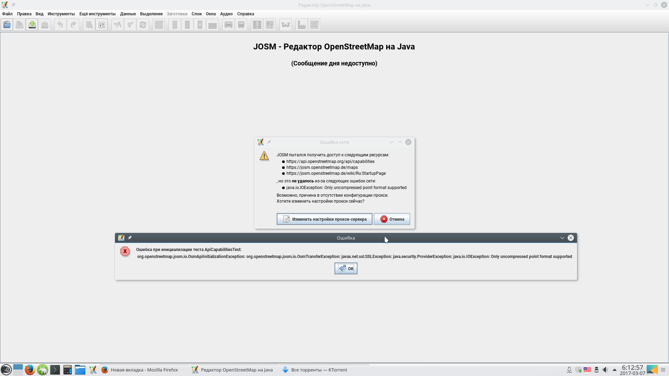The height and width of the screenshot is (376, 669).
Task: Click the josm.openstreetmap.de/maps URL text
Action: click(x=322, y=167)
